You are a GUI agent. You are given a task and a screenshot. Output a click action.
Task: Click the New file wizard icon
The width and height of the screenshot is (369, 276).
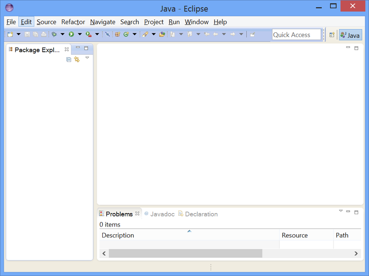(10, 35)
